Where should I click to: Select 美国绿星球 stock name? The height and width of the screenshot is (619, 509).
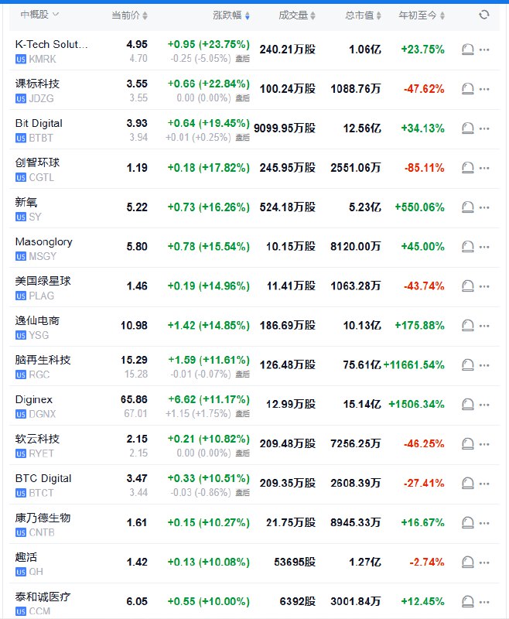[x=43, y=281]
